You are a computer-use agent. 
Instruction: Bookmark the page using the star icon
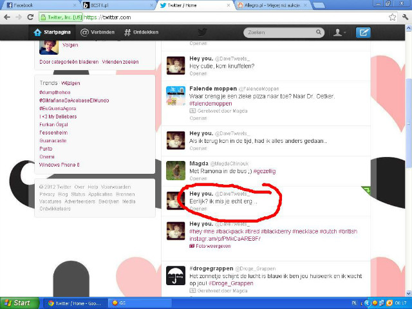coord(392,17)
